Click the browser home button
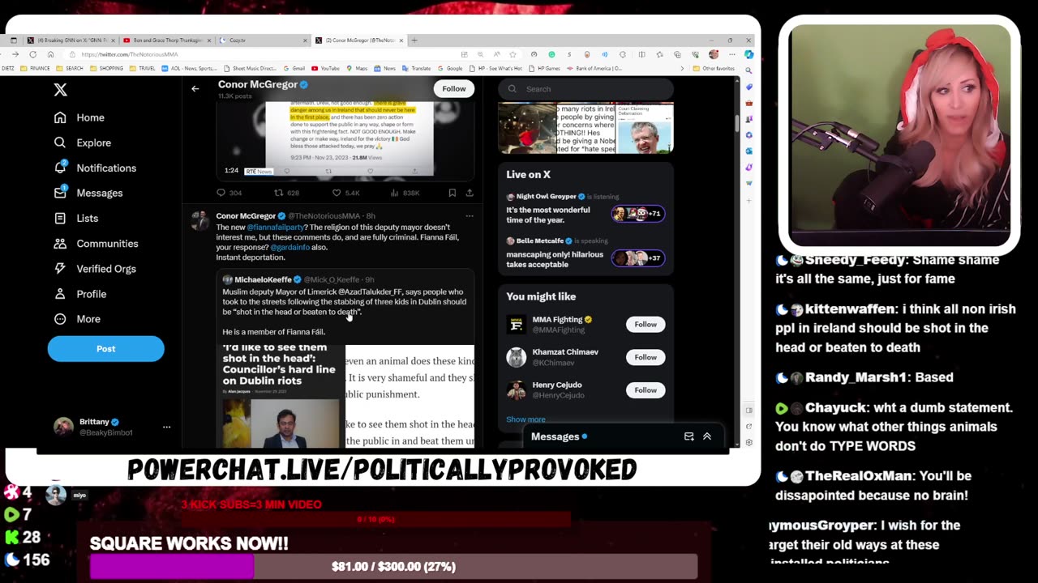 [50, 54]
